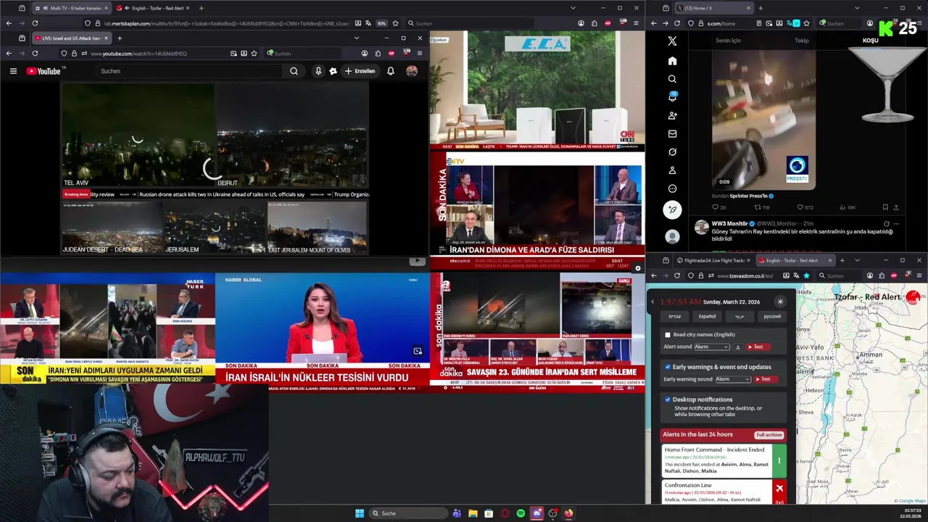Bookmark the Sprinter Press video post
This screenshot has width=928, height=522.
pos(885,207)
